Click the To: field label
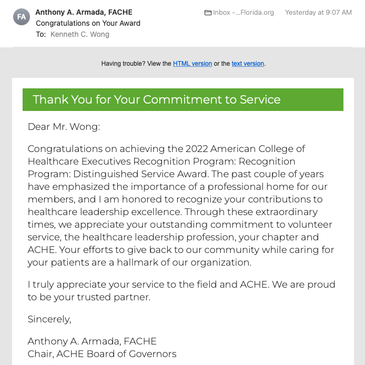The height and width of the screenshot is (365, 365). click(x=41, y=34)
